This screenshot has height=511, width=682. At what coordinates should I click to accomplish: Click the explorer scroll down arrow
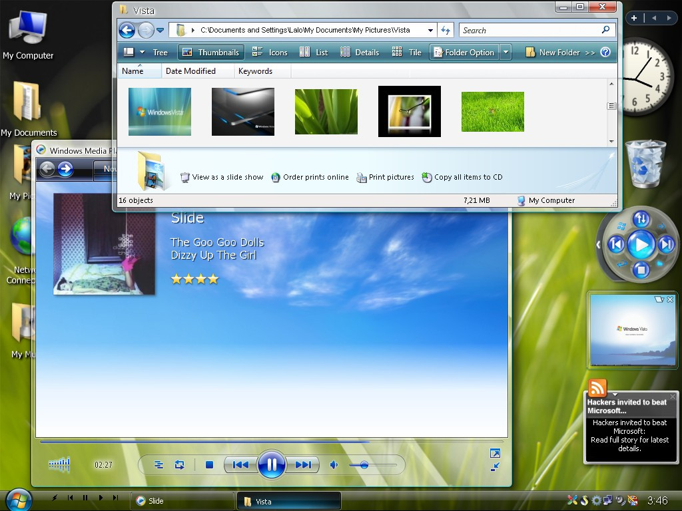pos(611,141)
